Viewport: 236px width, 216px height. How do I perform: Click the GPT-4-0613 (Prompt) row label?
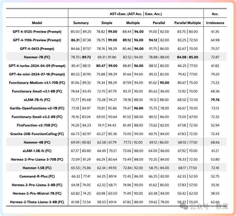37,49
